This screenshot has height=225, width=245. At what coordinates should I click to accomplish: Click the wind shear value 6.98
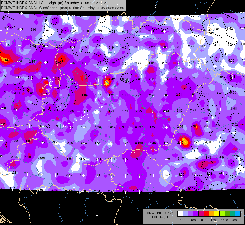click(x=234, y=108)
